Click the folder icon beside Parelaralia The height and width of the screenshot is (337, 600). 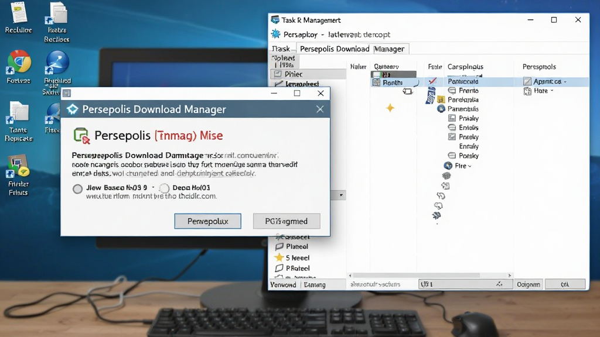(441, 99)
